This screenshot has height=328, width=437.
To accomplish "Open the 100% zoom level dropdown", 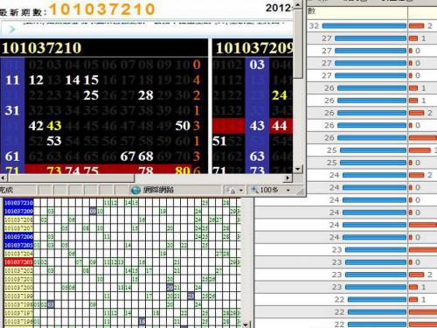I will 288,191.
